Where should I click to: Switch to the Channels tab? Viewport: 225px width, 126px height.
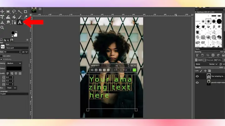(208, 60)
